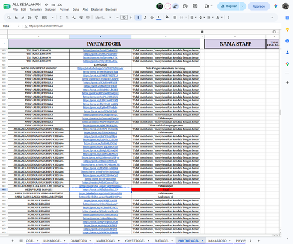This screenshot has width=293, height=244.
Task: Open vertical align dropdown
Action: [202, 18]
